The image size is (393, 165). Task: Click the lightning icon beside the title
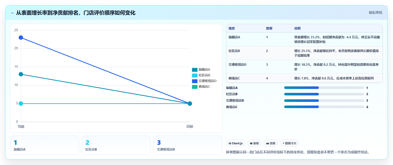click(12, 13)
